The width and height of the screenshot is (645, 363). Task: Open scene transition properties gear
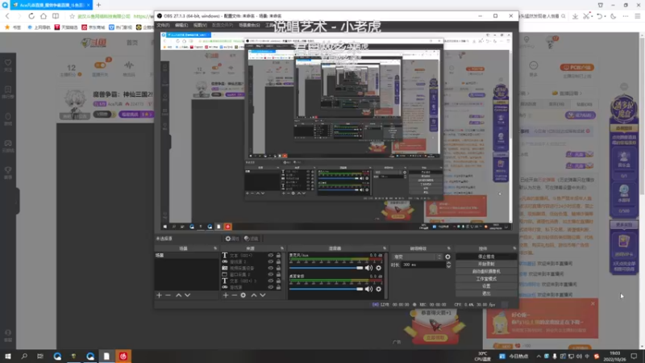point(447,257)
